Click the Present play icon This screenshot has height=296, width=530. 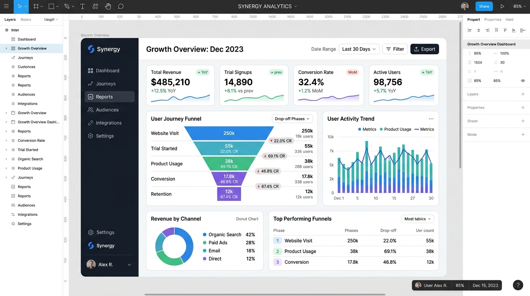point(502,7)
